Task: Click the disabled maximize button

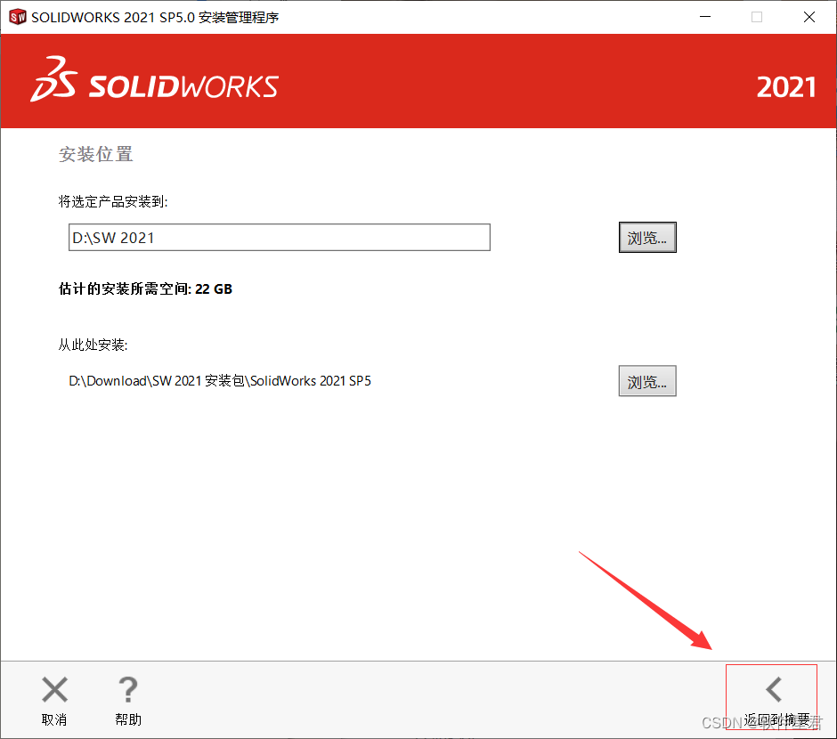Action: tap(757, 17)
